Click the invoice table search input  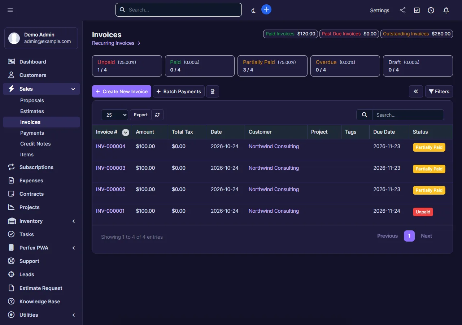tap(408, 115)
